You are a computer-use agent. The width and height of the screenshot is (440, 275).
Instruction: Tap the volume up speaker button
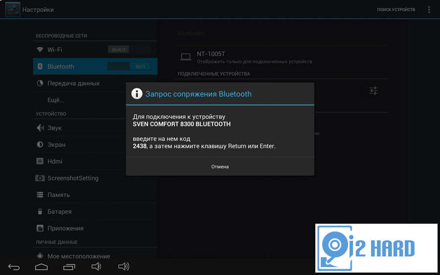pyautogui.click(x=124, y=267)
